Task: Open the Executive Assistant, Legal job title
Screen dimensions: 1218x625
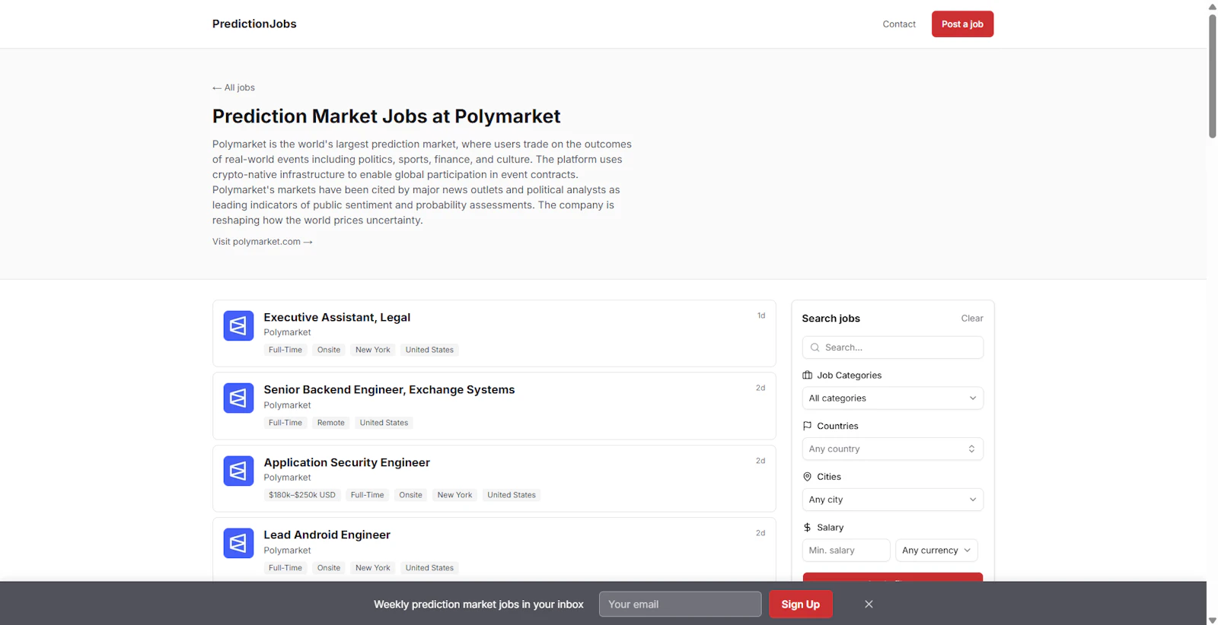Action: click(x=336, y=317)
